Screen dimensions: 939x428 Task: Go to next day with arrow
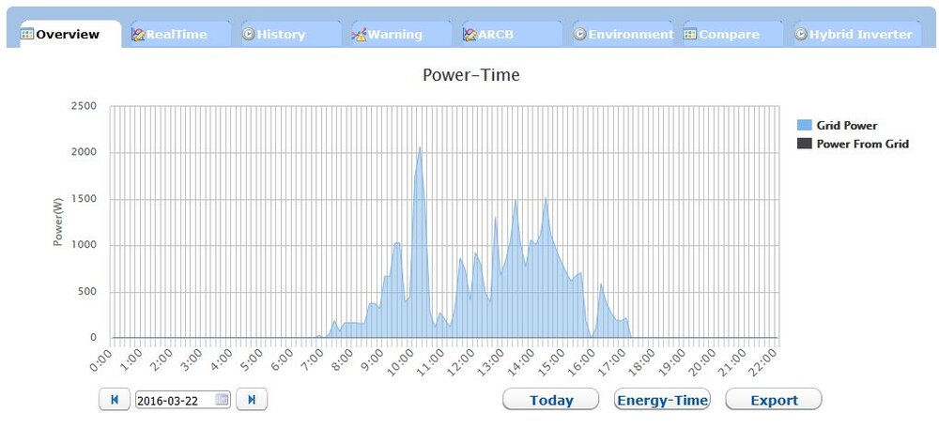tap(252, 400)
